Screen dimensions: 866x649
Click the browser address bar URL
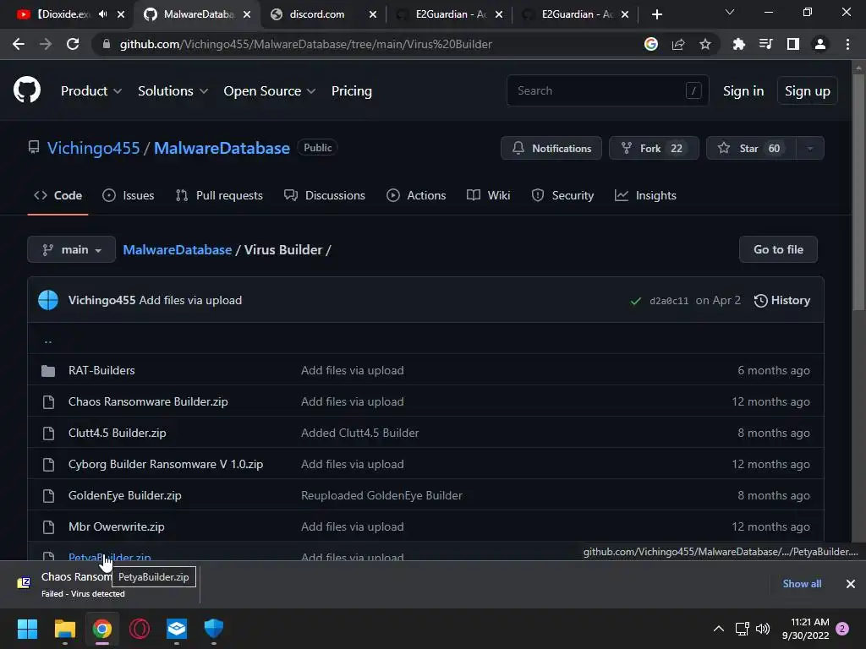[305, 44]
